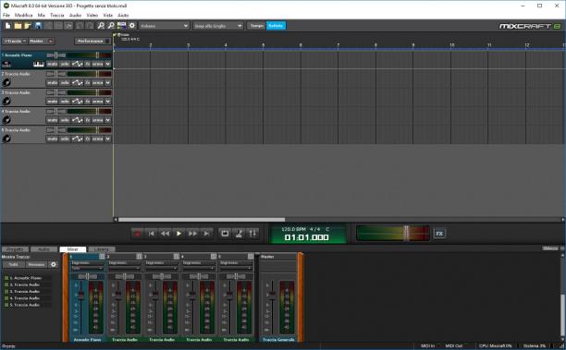The width and height of the screenshot is (566, 350).
Task: Open master FX button beside master meter
Action: coord(439,234)
